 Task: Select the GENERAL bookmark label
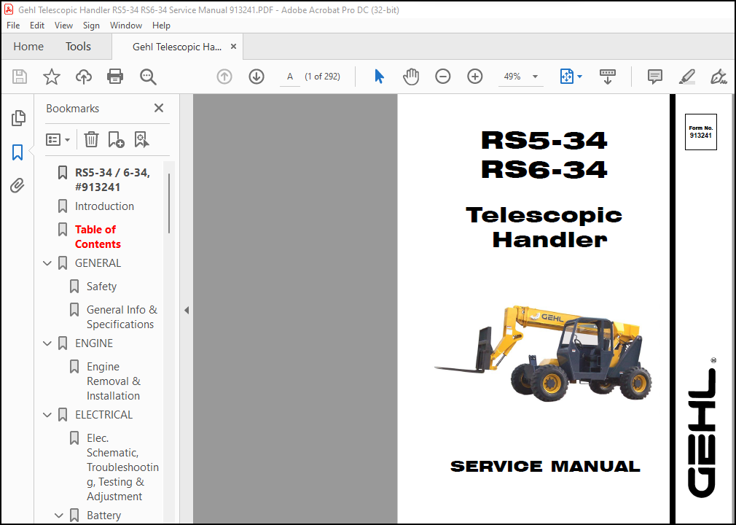click(98, 263)
